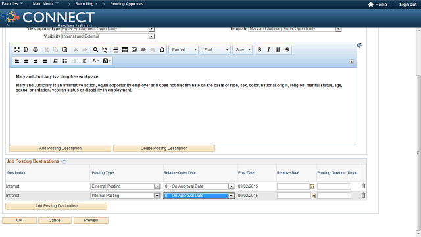Open the Recruiting breadcrumb menu

tap(86, 4)
